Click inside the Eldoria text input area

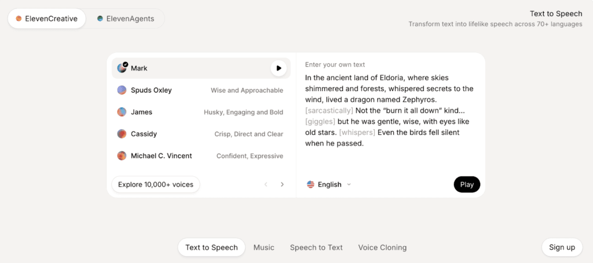[389, 110]
